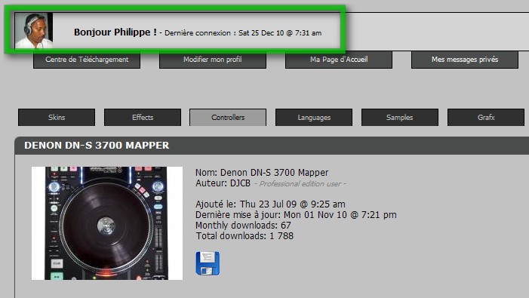Click the Professional edition user label

[300, 184]
